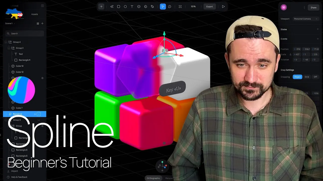Switch to the Assets tab
This screenshot has width=323, height=181.
(35, 14)
